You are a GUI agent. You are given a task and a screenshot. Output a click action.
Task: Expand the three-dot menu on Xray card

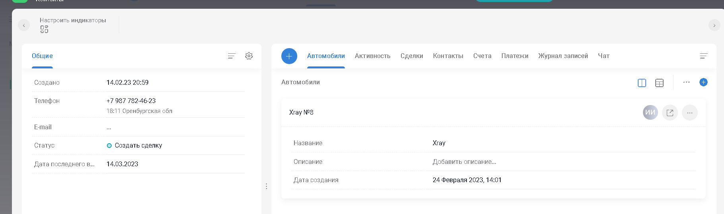(x=689, y=113)
